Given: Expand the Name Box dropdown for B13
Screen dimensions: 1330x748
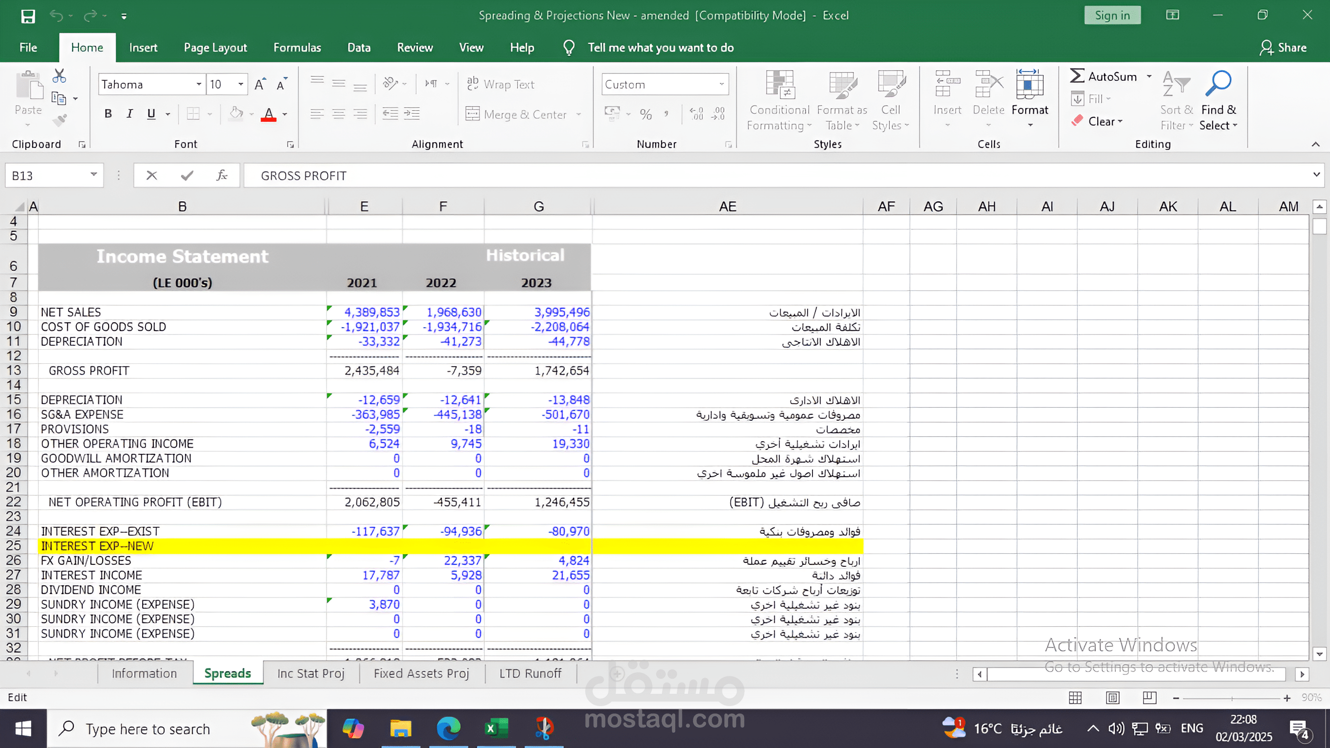Looking at the screenshot, I should pyautogui.click(x=93, y=175).
